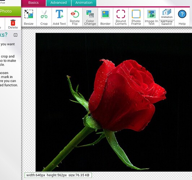Apply the Round Corners tool
The image size is (192, 180).
pos(121,17)
